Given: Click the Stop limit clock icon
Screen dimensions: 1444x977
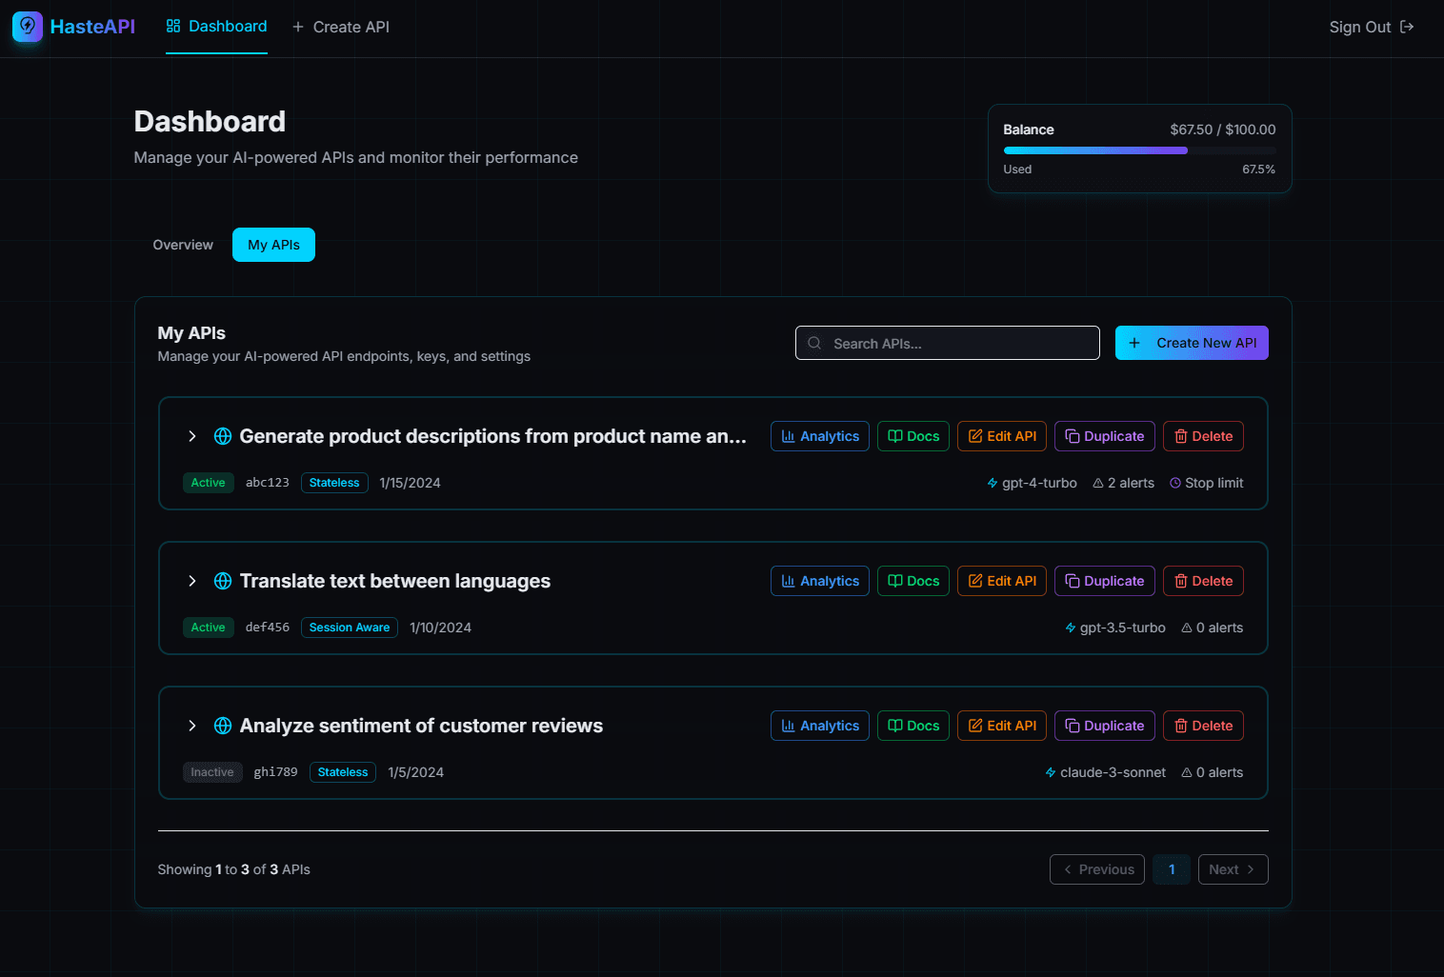Looking at the screenshot, I should tap(1175, 484).
